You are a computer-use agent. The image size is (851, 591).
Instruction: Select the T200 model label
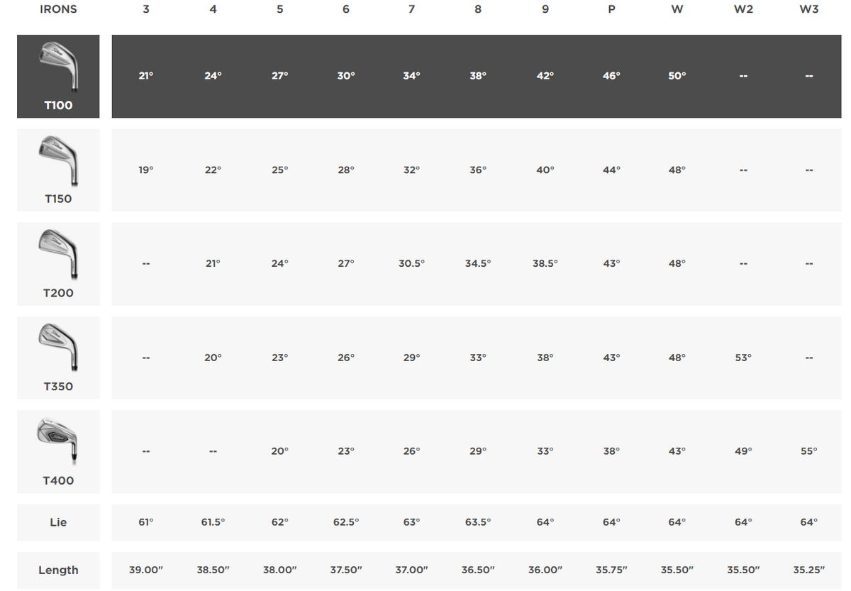(x=58, y=292)
